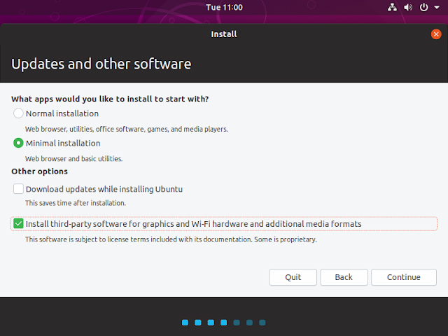The width and height of the screenshot is (448, 336).
Task: Close the Install window
Action: pos(436,34)
